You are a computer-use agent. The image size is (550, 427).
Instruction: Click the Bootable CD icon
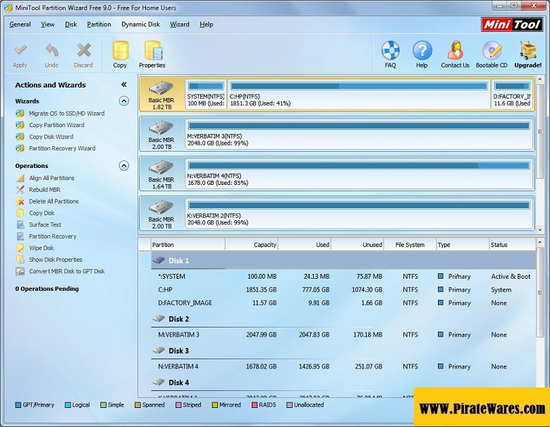[x=491, y=54]
